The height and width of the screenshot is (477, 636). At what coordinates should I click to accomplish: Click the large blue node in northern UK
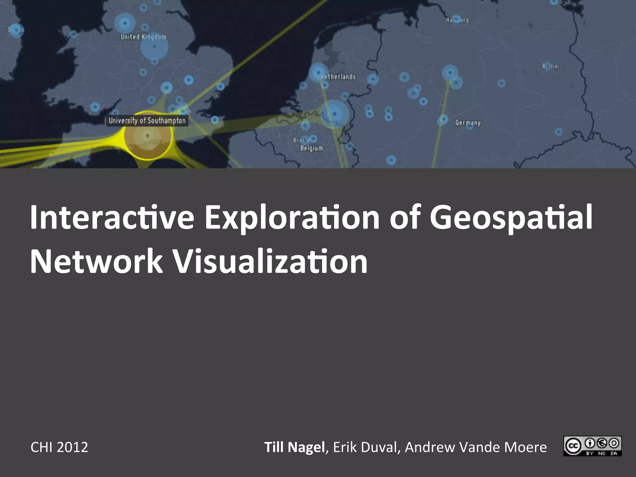[x=125, y=23]
